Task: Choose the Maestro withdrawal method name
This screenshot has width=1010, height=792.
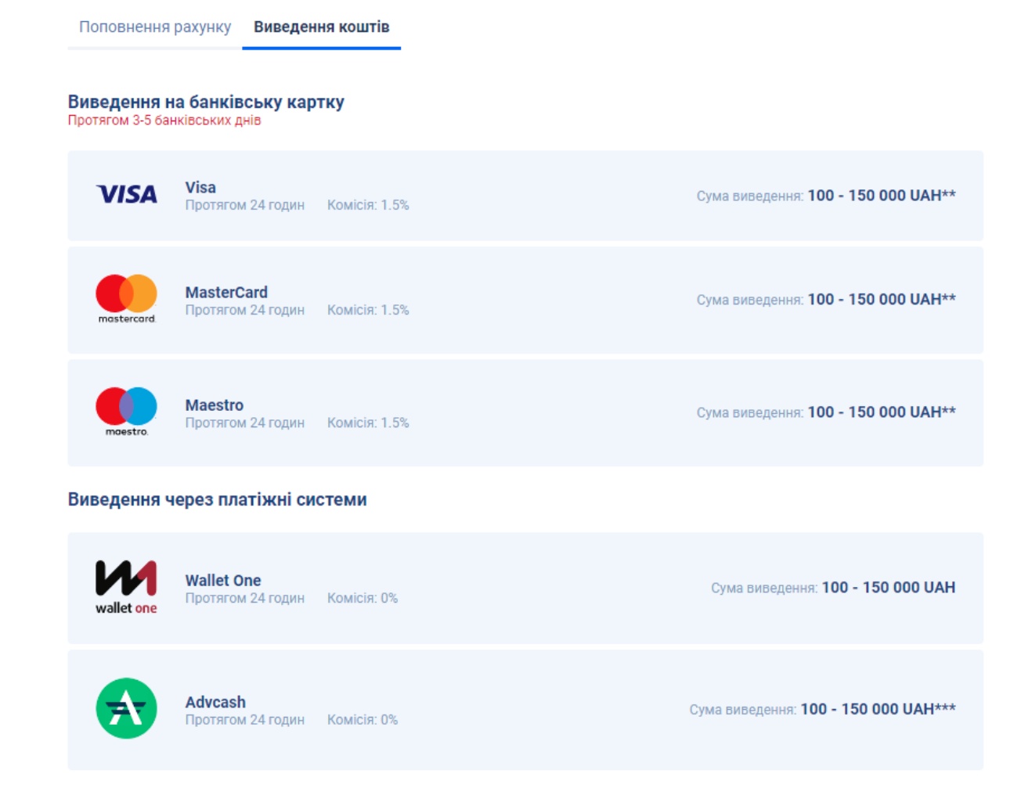Action: 215,405
